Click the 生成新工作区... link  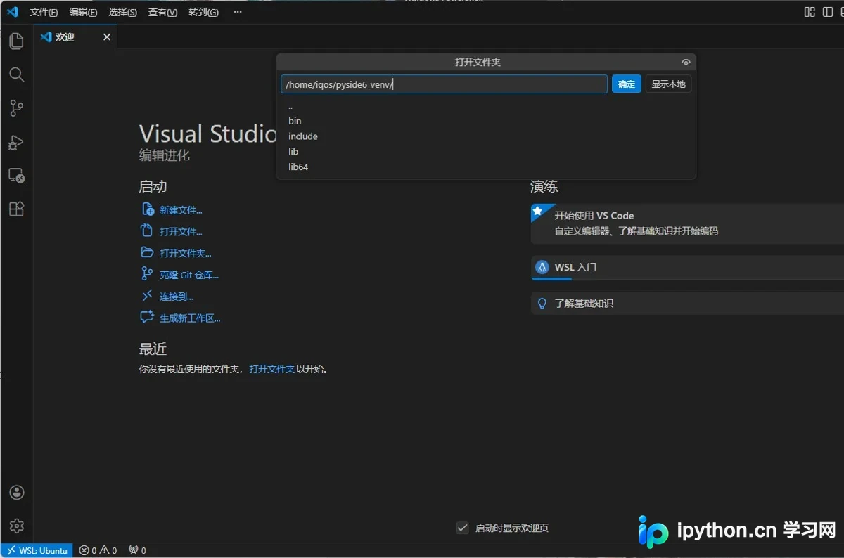pyautogui.click(x=190, y=318)
